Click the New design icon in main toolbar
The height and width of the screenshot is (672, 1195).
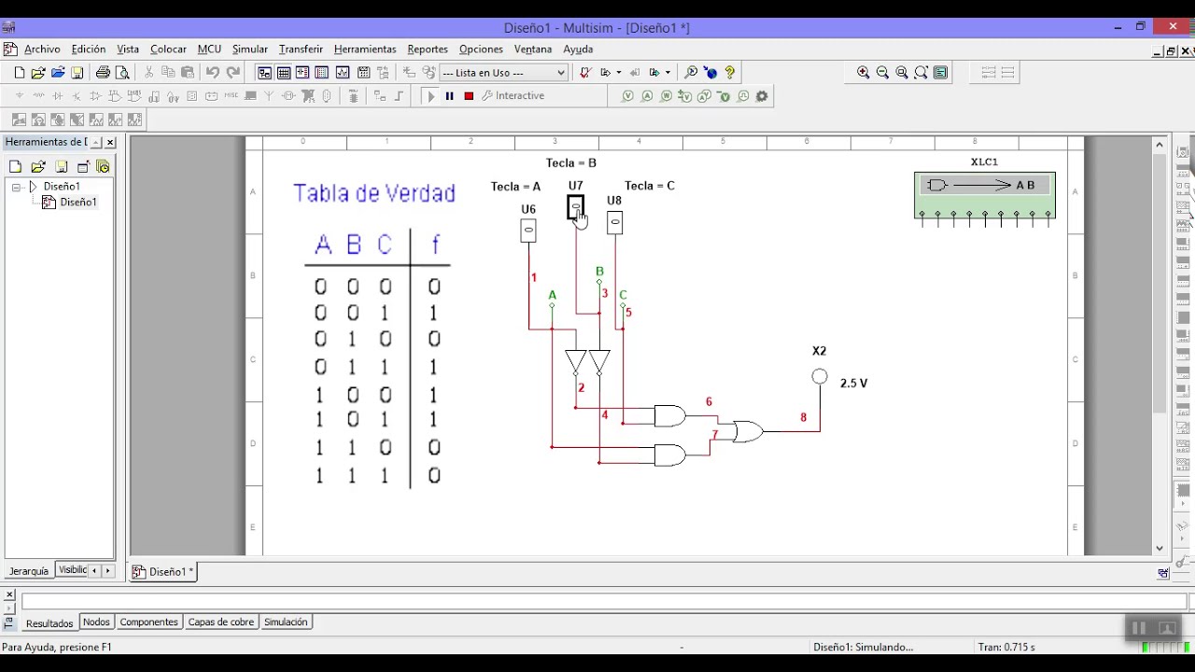point(19,72)
